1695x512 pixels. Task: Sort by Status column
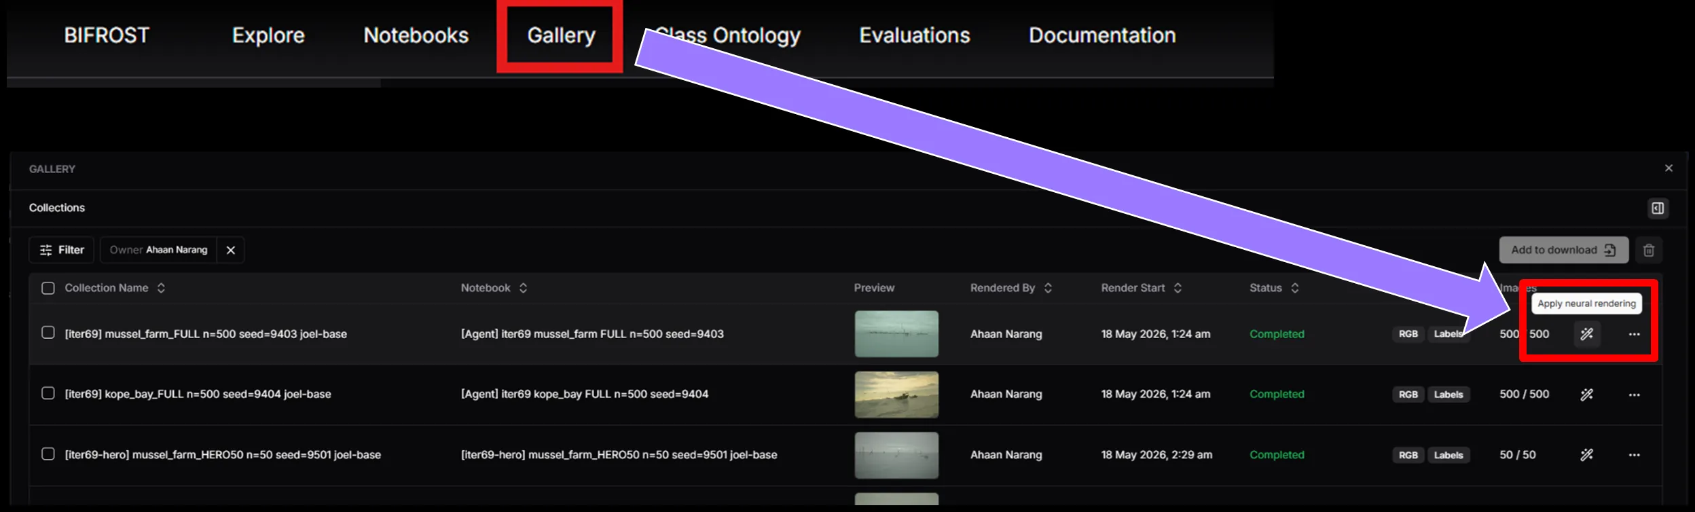click(x=1274, y=288)
